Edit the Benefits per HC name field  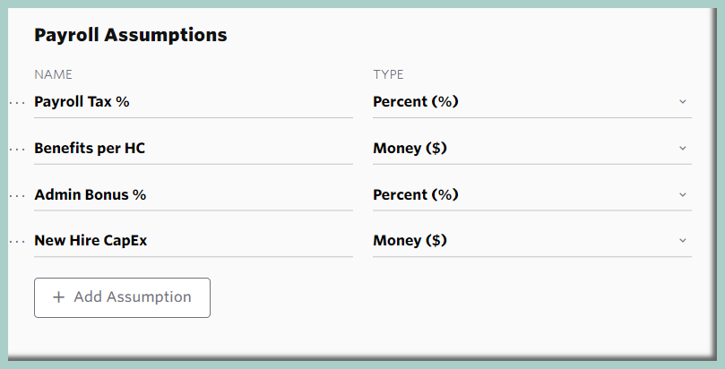tap(193, 149)
